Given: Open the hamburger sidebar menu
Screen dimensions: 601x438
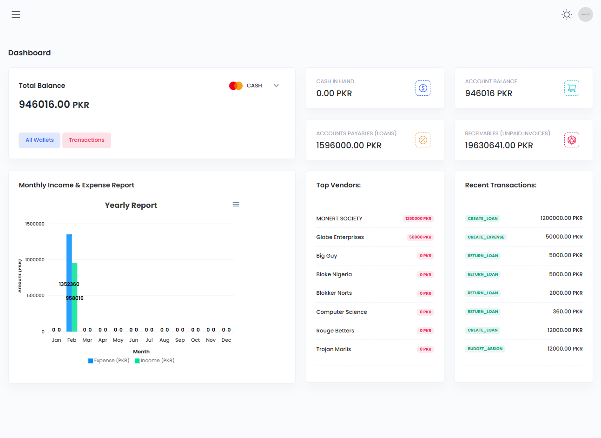Looking at the screenshot, I should pos(16,14).
